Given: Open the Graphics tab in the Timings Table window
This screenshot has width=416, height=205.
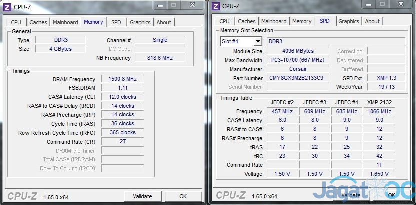Looking at the screenshot, I should click(348, 21).
